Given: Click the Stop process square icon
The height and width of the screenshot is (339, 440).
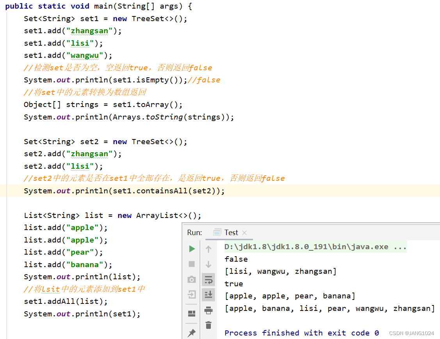Looking at the screenshot, I should pos(192,264).
